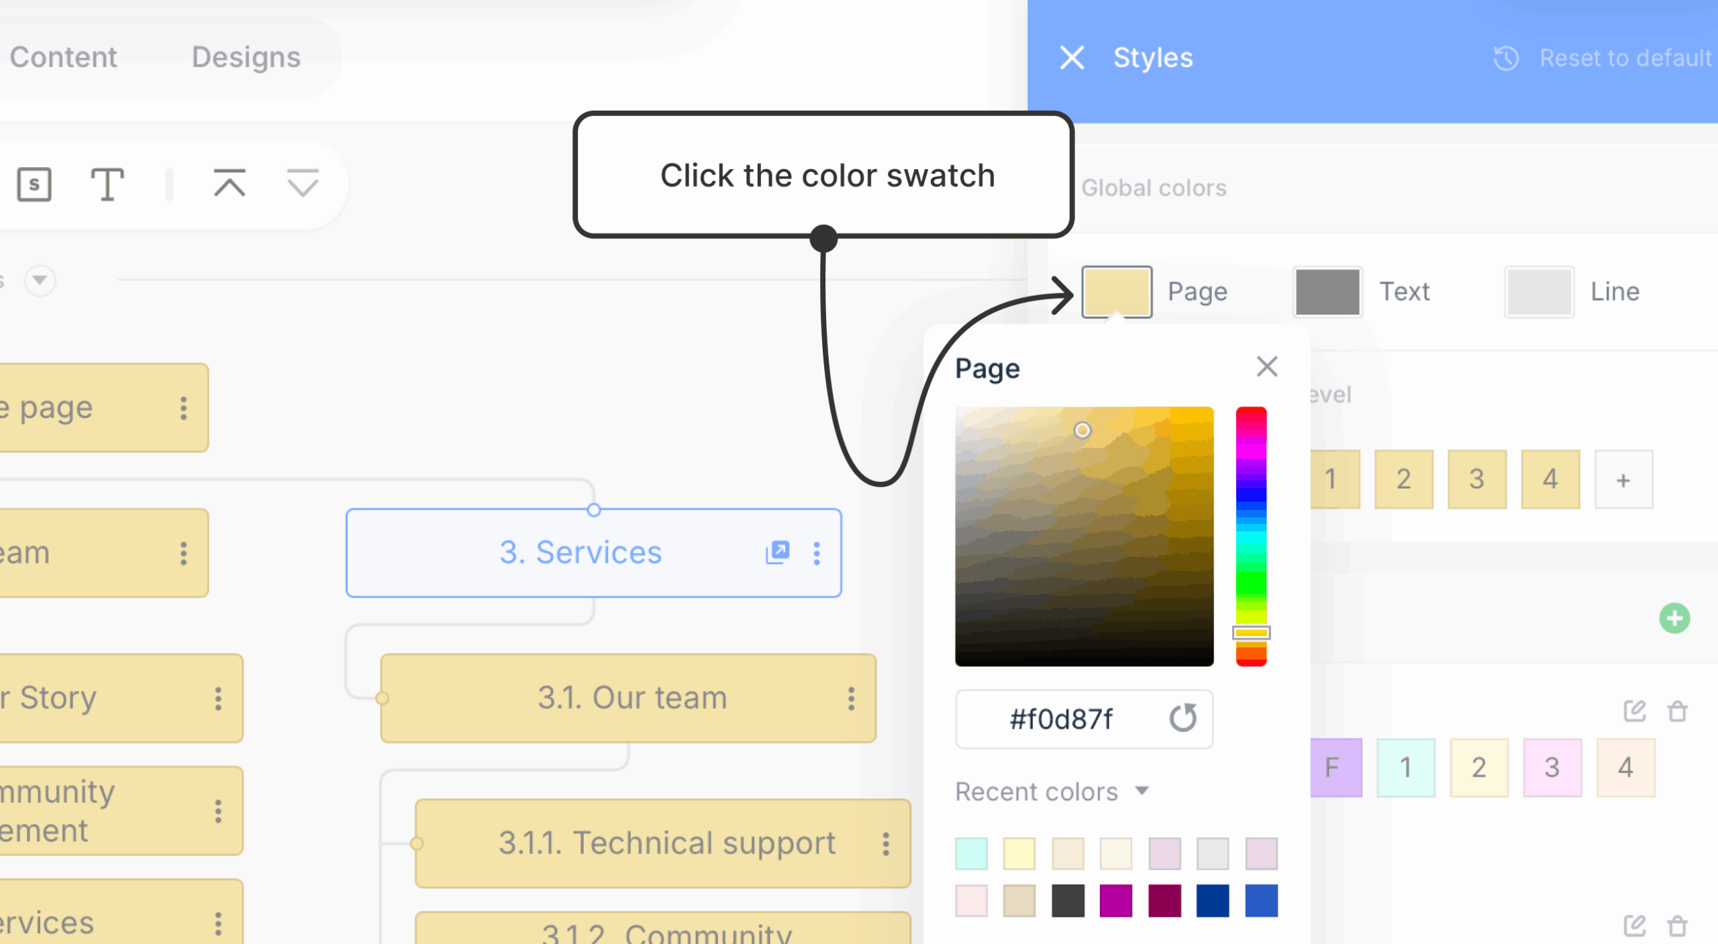
Task: Pick the light gray recent color swatch
Action: 1213,853
